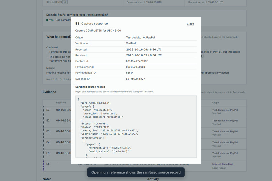The image size is (272, 181).
Task: Select the Paypal order id value 0031FAKEORDER
Action: pos(135,67)
